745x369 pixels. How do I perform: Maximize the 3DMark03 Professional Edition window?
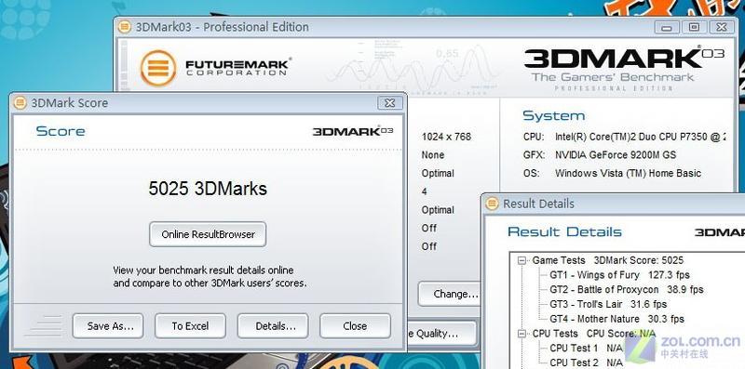(694, 27)
